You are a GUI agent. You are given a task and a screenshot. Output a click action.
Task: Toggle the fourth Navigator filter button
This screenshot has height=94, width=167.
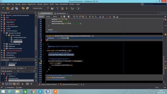pyautogui.click(x=14, y=84)
